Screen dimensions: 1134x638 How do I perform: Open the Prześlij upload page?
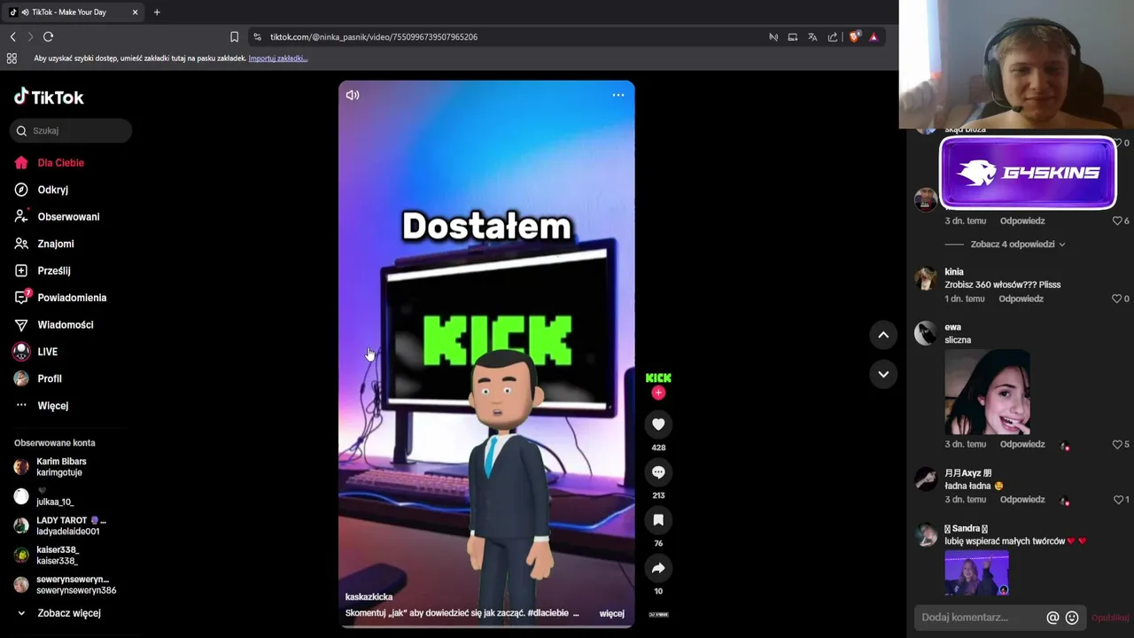(x=53, y=271)
